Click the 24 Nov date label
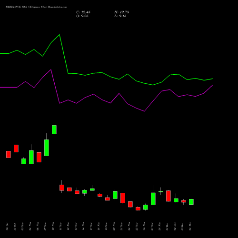The height and width of the screenshot is (238, 238). (x=129, y=227)
